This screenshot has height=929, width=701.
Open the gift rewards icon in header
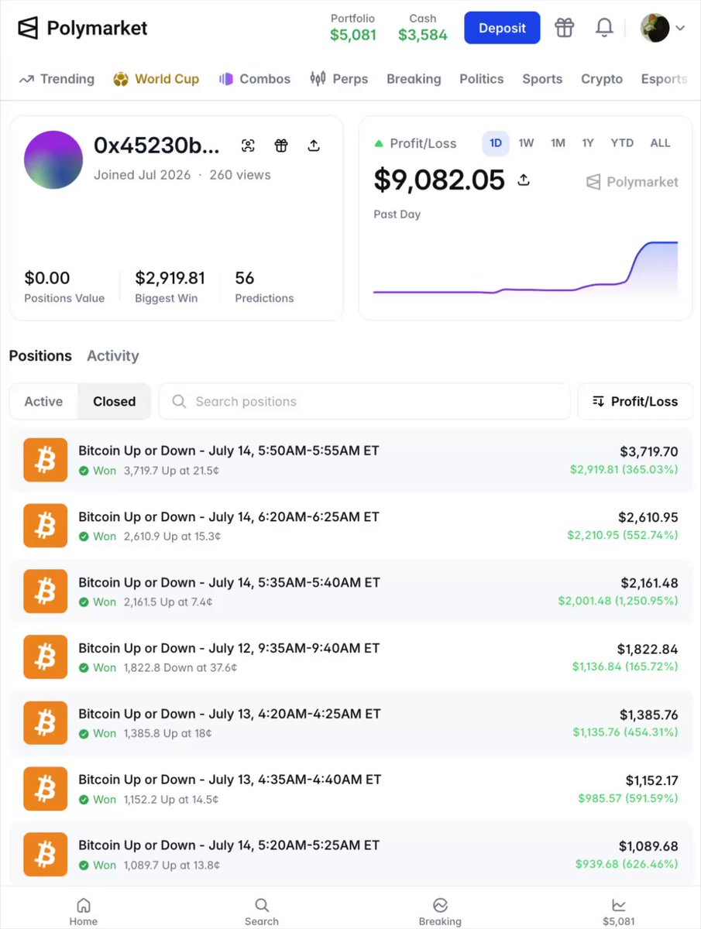pos(565,28)
